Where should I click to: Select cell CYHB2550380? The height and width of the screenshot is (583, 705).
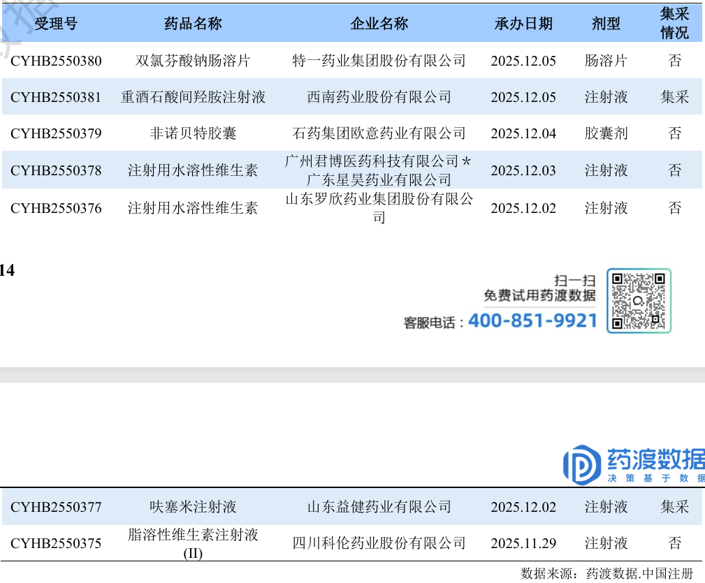[x=56, y=61]
